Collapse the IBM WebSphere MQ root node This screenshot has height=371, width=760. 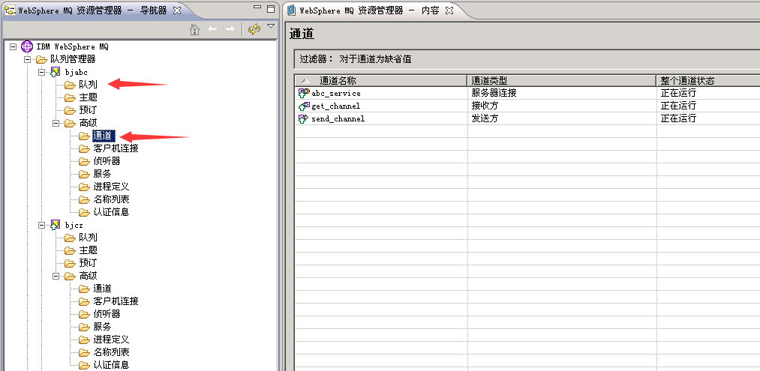point(13,47)
